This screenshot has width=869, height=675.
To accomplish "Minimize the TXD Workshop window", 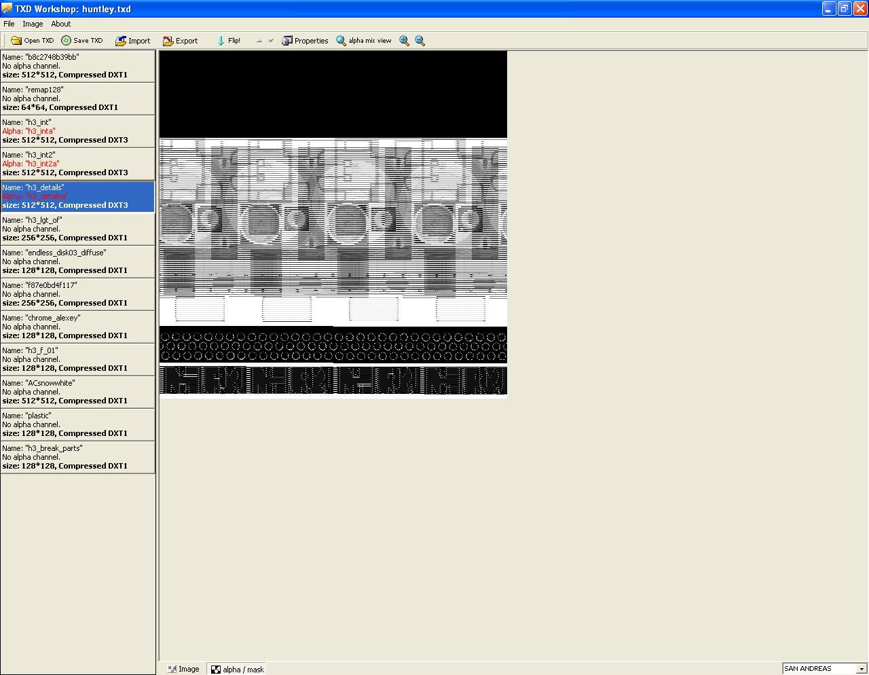I will [829, 9].
